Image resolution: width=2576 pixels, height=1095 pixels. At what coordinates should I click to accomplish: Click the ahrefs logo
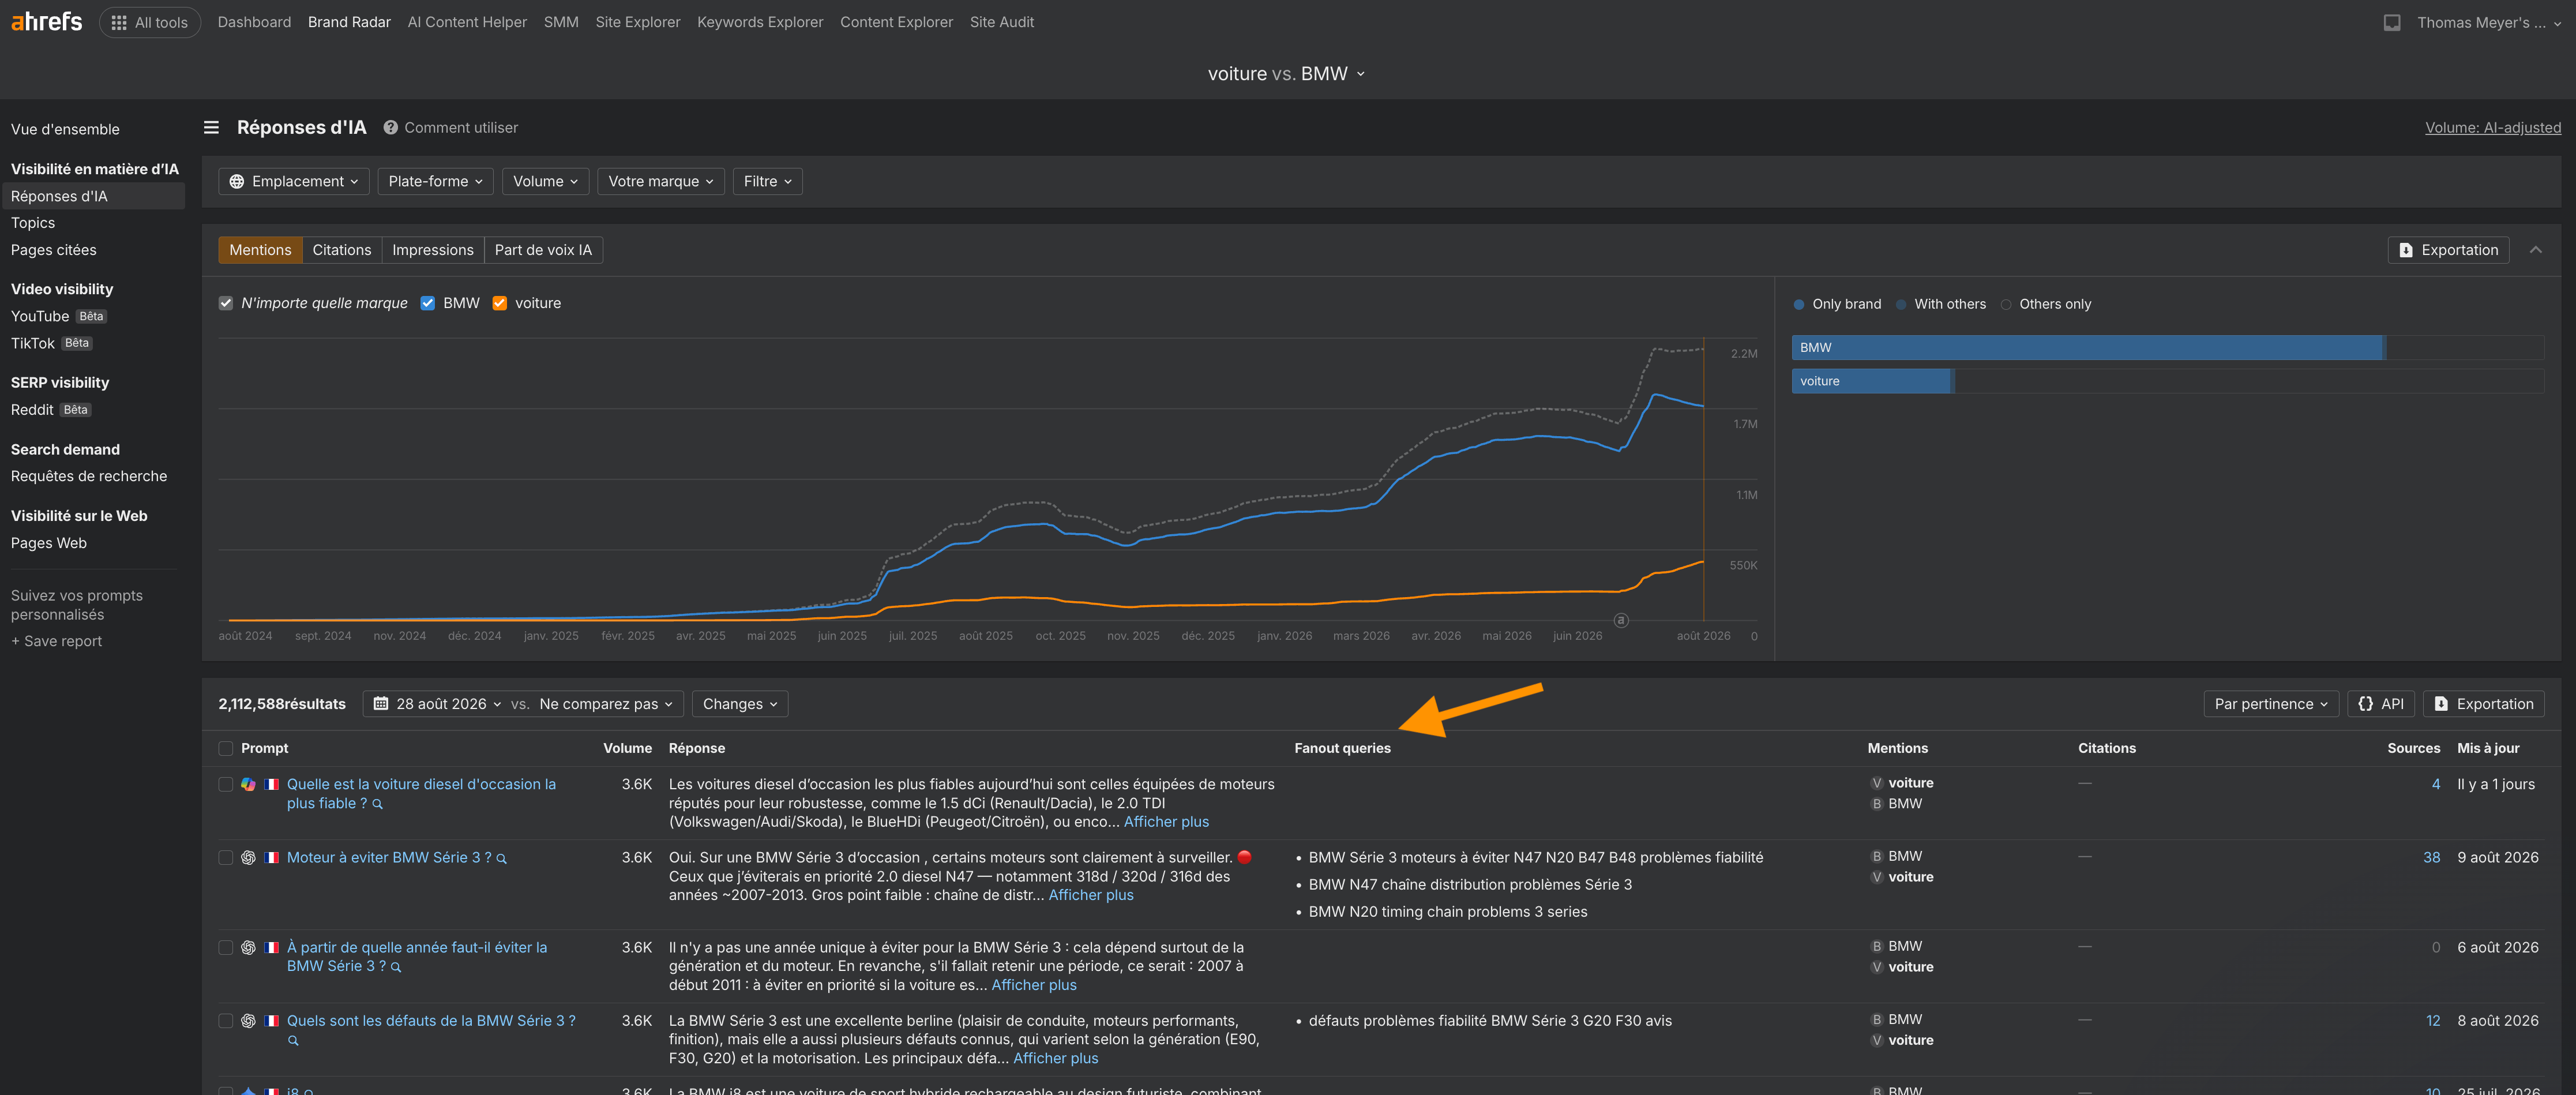tap(46, 21)
